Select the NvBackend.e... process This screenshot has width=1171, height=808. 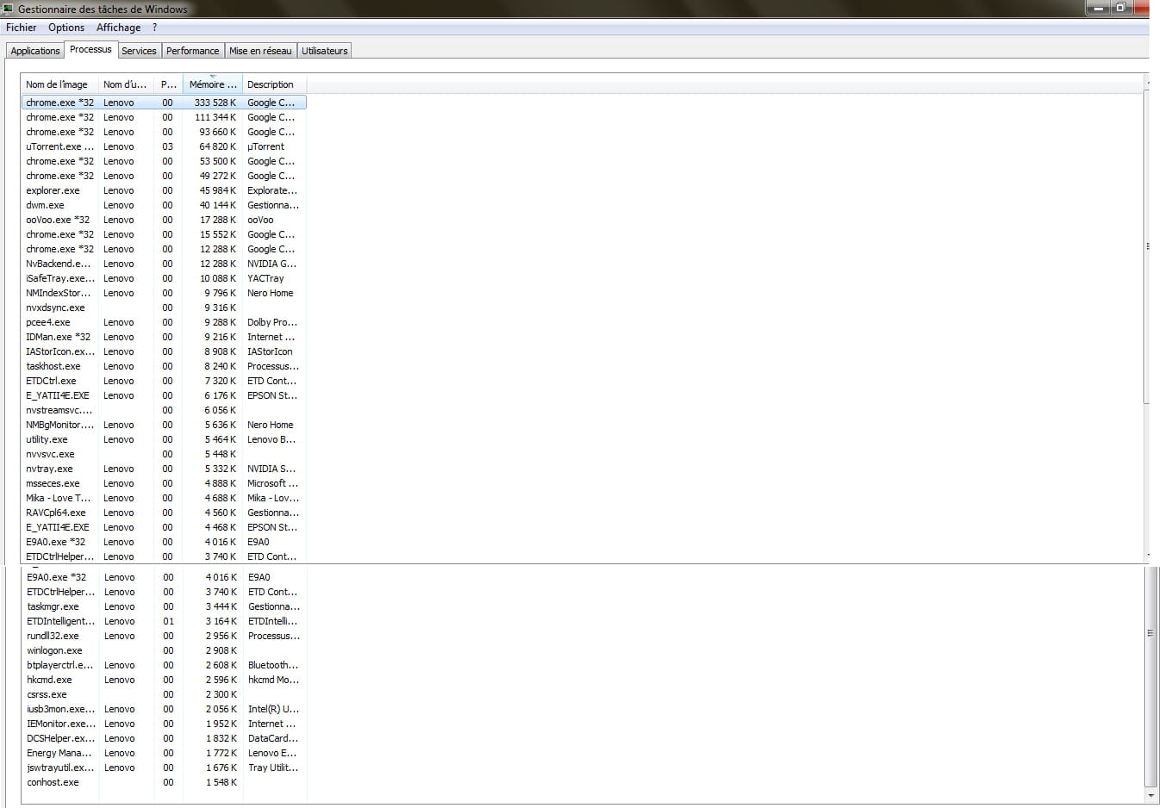(164, 264)
